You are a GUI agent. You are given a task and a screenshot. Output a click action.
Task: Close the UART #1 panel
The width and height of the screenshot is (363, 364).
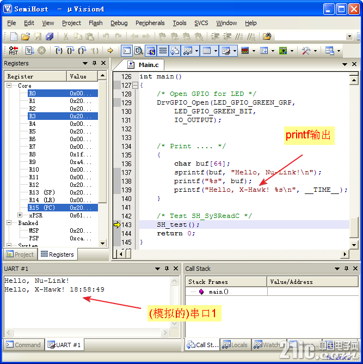(x=176, y=269)
